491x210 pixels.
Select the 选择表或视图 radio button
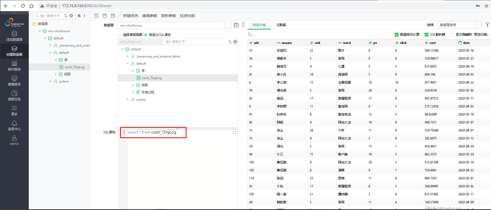pos(120,35)
